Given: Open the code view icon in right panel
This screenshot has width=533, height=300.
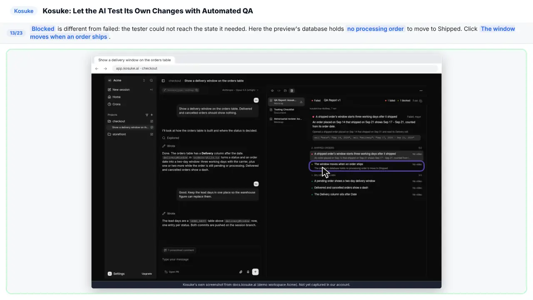Looking at the screenshot, I should [x=279, y=90].
